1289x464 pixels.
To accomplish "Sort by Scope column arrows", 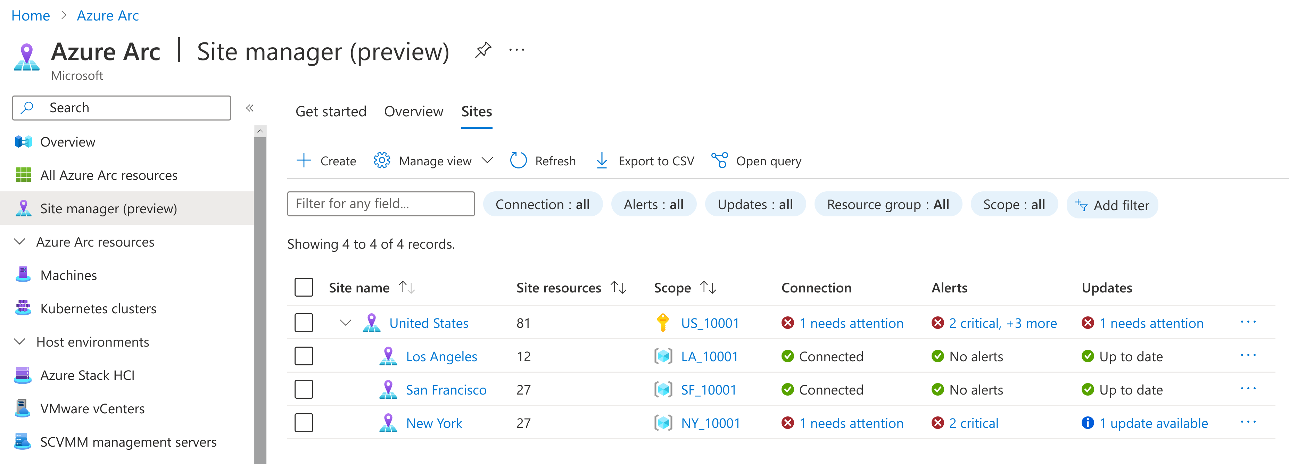I will [x=708, y=287].
